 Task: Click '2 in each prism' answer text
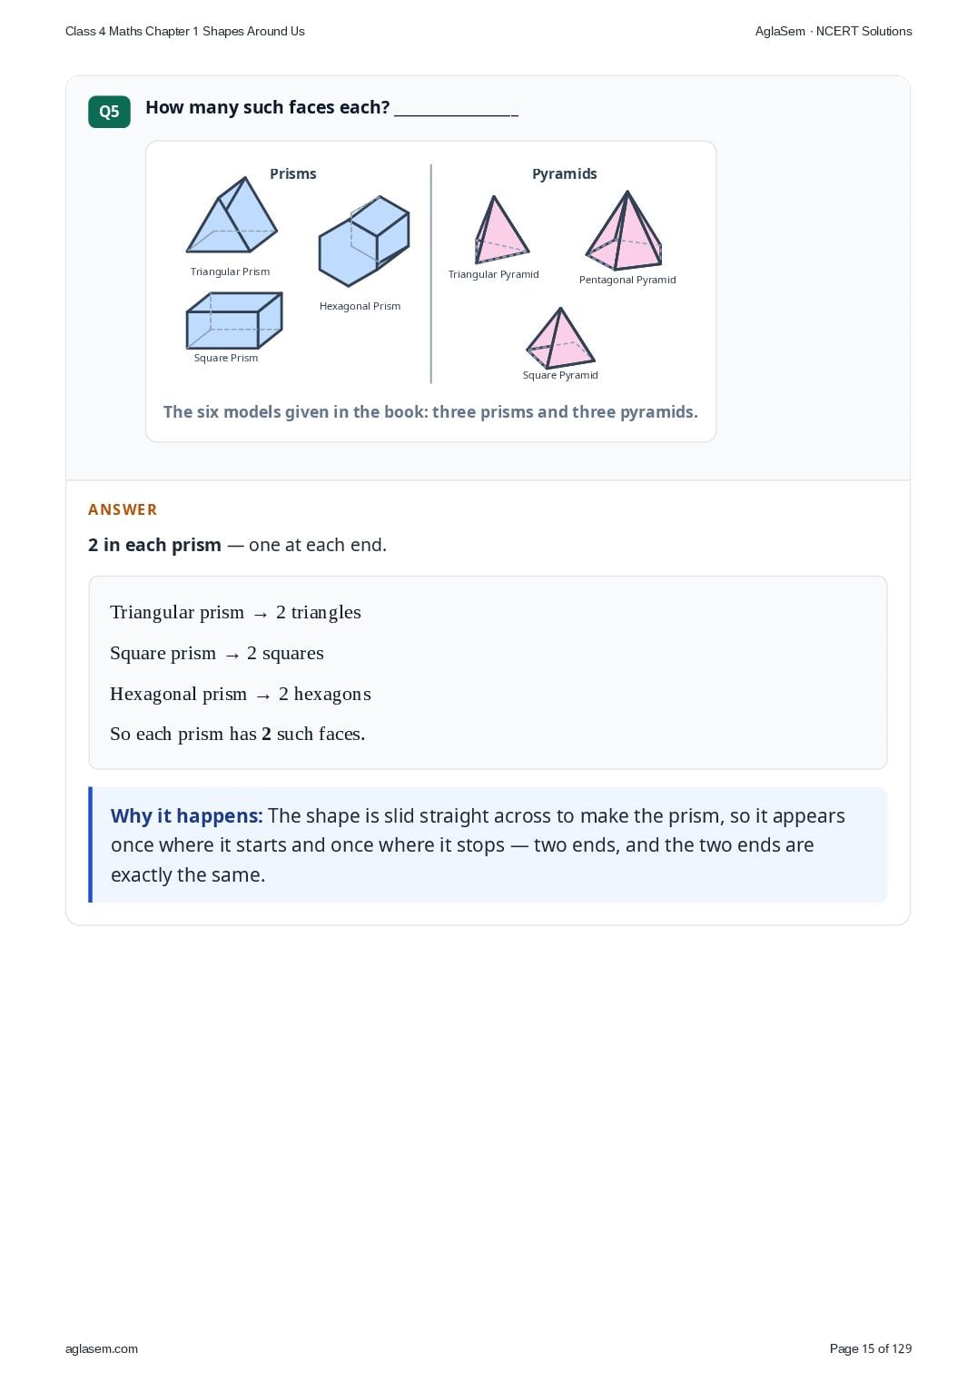(154, 545)
